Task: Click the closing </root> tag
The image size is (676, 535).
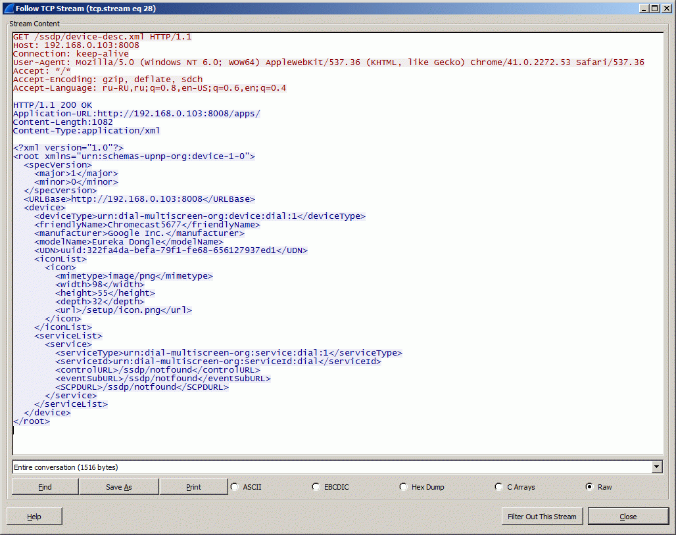Action: click(x=32, y=421)
